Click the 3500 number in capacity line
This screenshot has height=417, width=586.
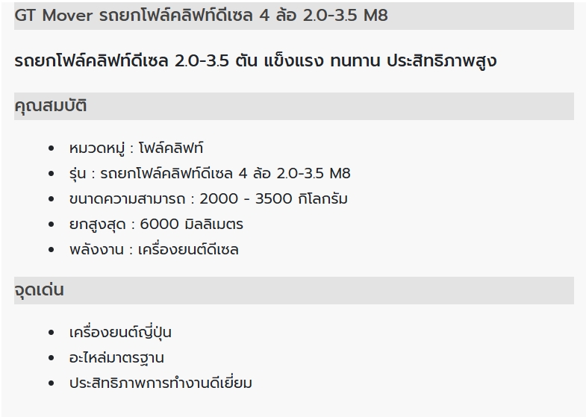(x=273, y=199)
